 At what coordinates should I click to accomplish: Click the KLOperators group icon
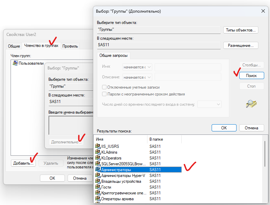click(98, 158)
